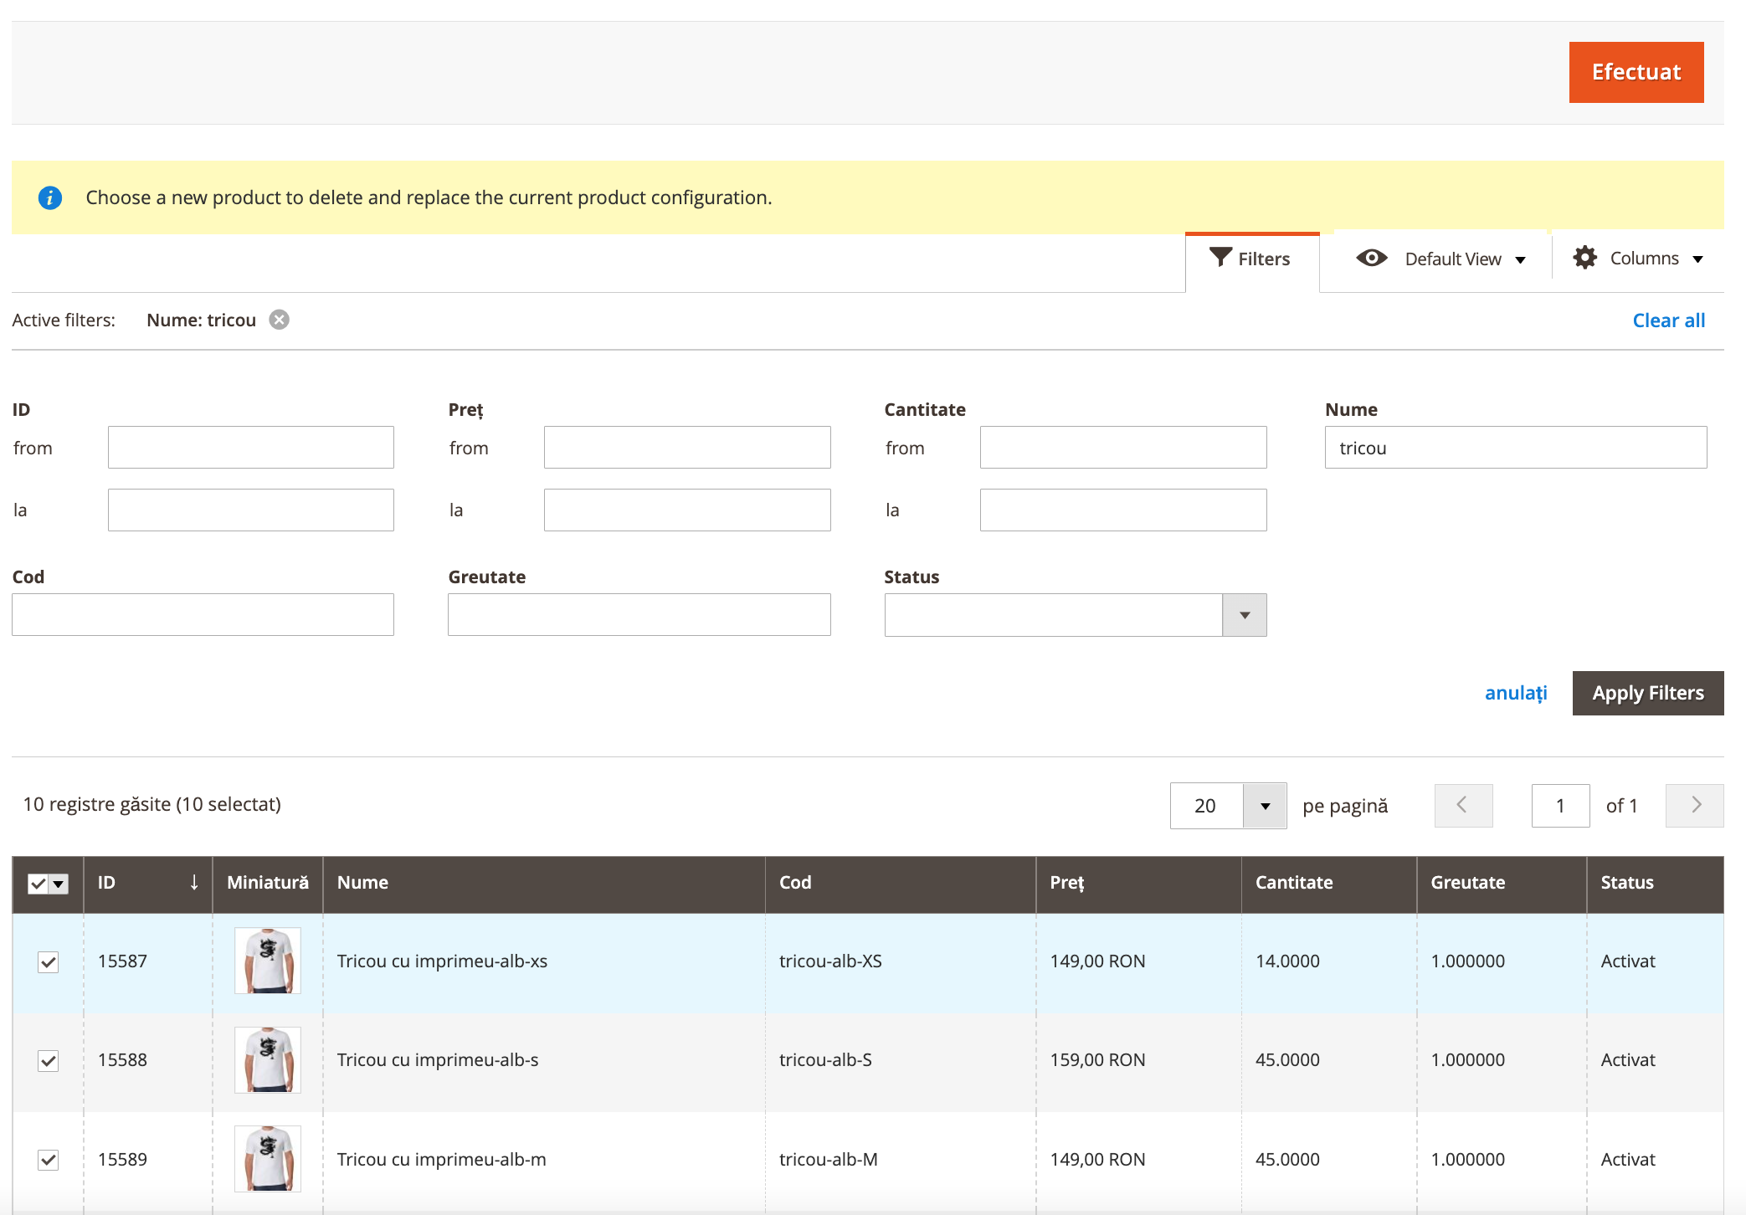Remove the 'Nume: tricou' active filter

(x=279, y=320)
